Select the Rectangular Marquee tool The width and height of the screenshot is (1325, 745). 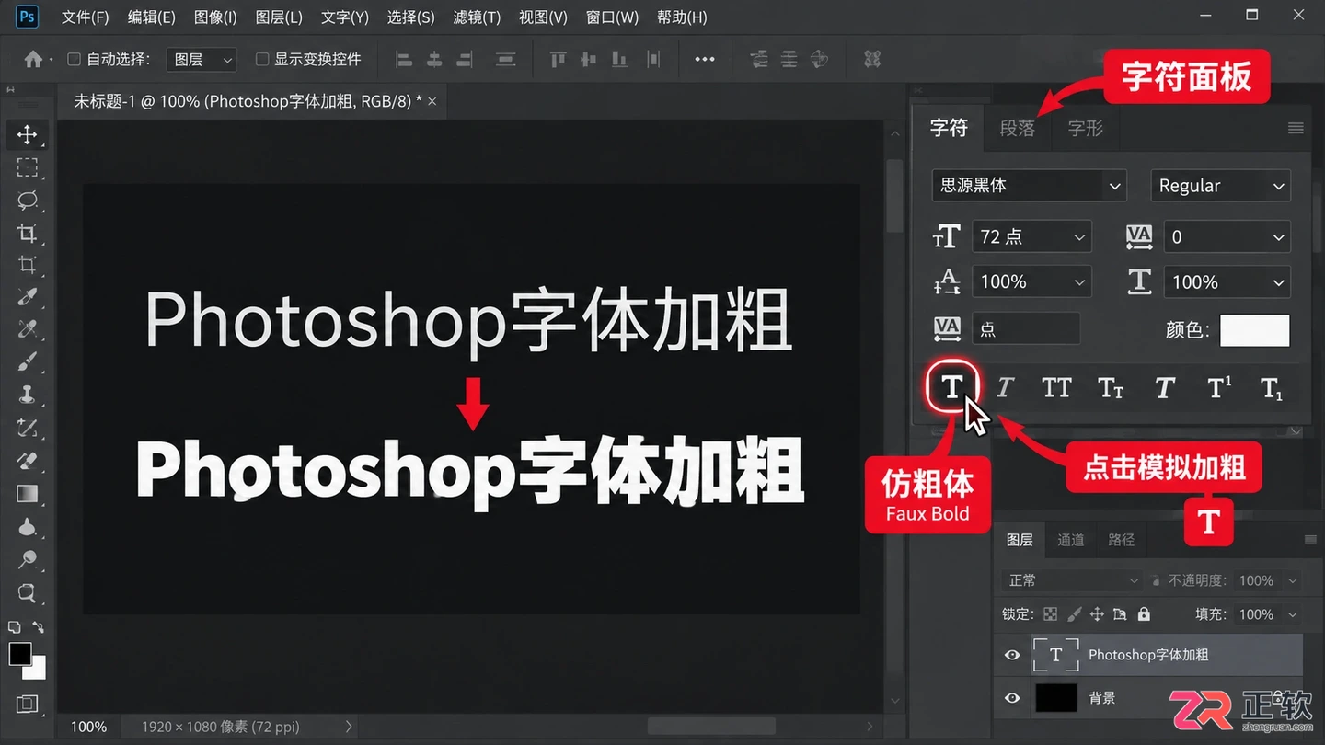[x=27, y=167]
